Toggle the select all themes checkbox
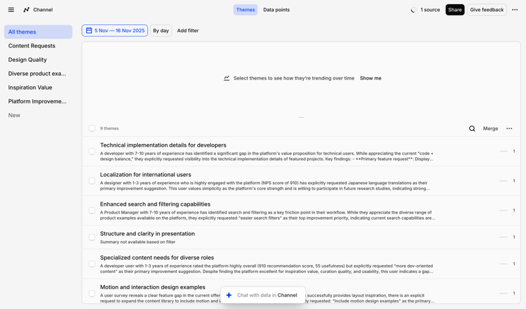Viewport: 526px width, 309px height. (x=92, y=129)
